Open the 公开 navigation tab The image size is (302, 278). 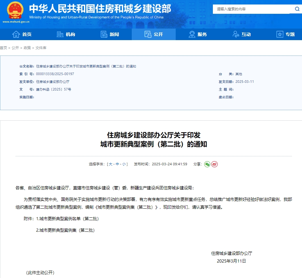coord(154,34)
